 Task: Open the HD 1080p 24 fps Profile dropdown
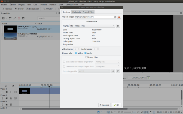[x=92, y=26]
